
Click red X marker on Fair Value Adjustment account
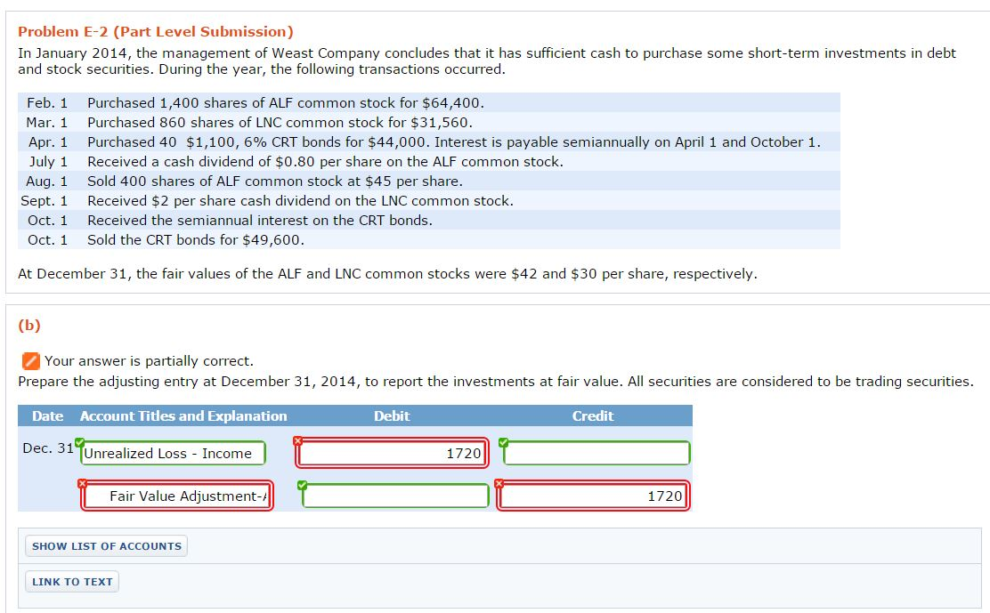click(x=82, y=483)
